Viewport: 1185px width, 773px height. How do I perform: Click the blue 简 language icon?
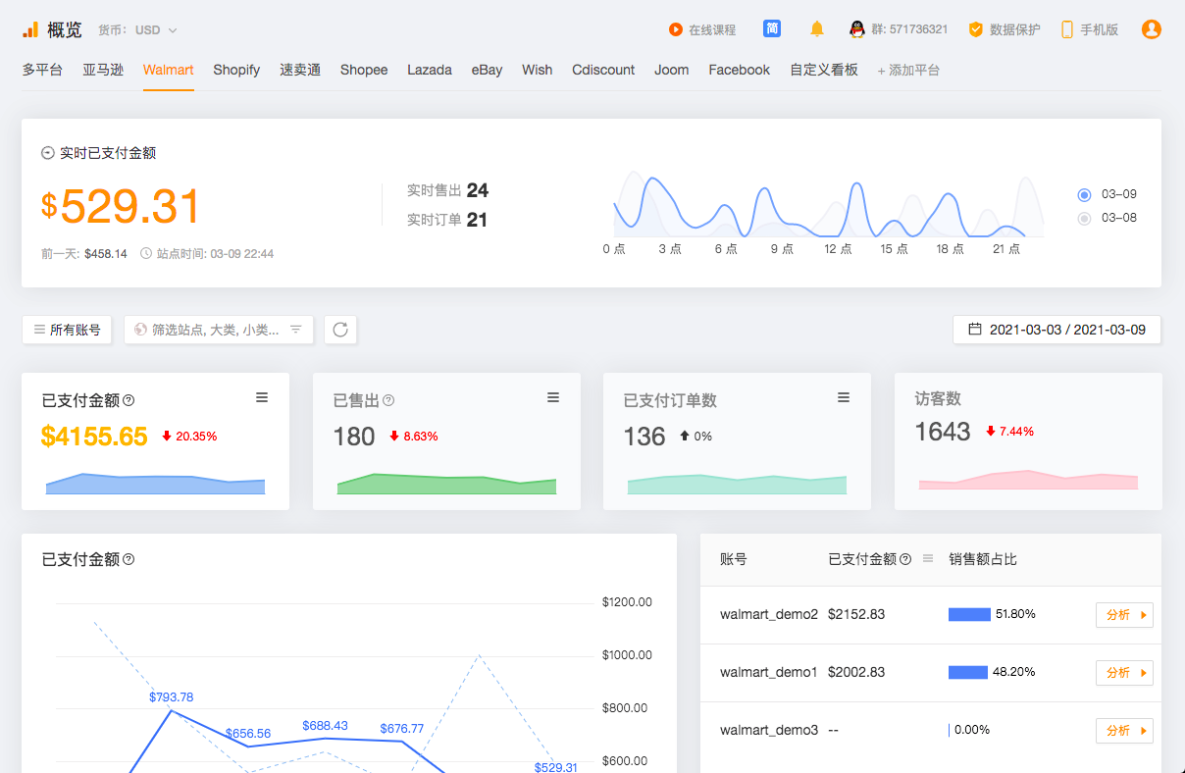[772, 29]
